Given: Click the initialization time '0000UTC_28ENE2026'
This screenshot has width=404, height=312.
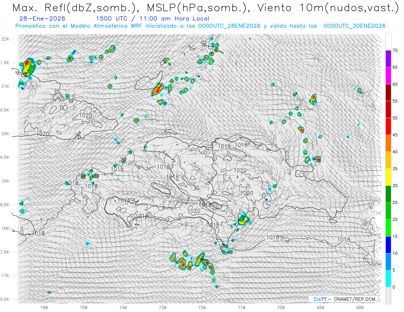Looking at the screenshot, I should 229,26.
